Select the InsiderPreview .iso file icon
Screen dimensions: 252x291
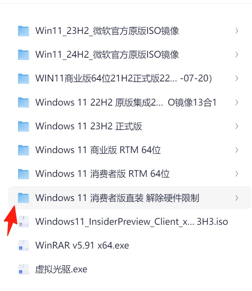point(23,222)
